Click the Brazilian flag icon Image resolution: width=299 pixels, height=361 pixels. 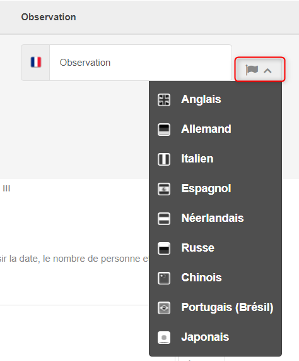click(164, 308)
